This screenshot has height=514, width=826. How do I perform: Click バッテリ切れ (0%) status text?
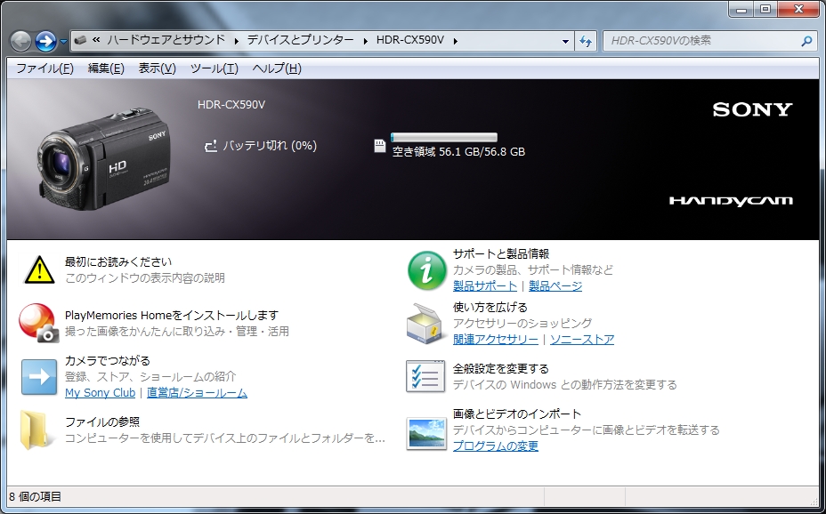tap(270, 146)
